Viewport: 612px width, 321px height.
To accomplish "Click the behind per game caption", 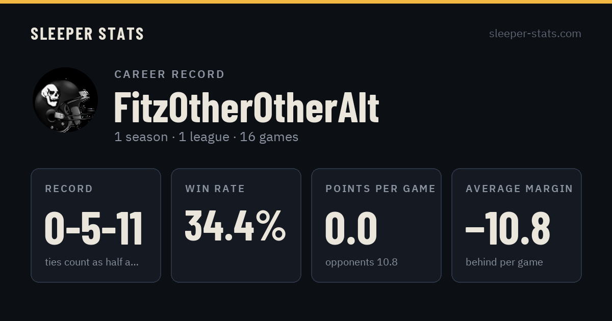I will pyautogui.click(x=504, y=262).
